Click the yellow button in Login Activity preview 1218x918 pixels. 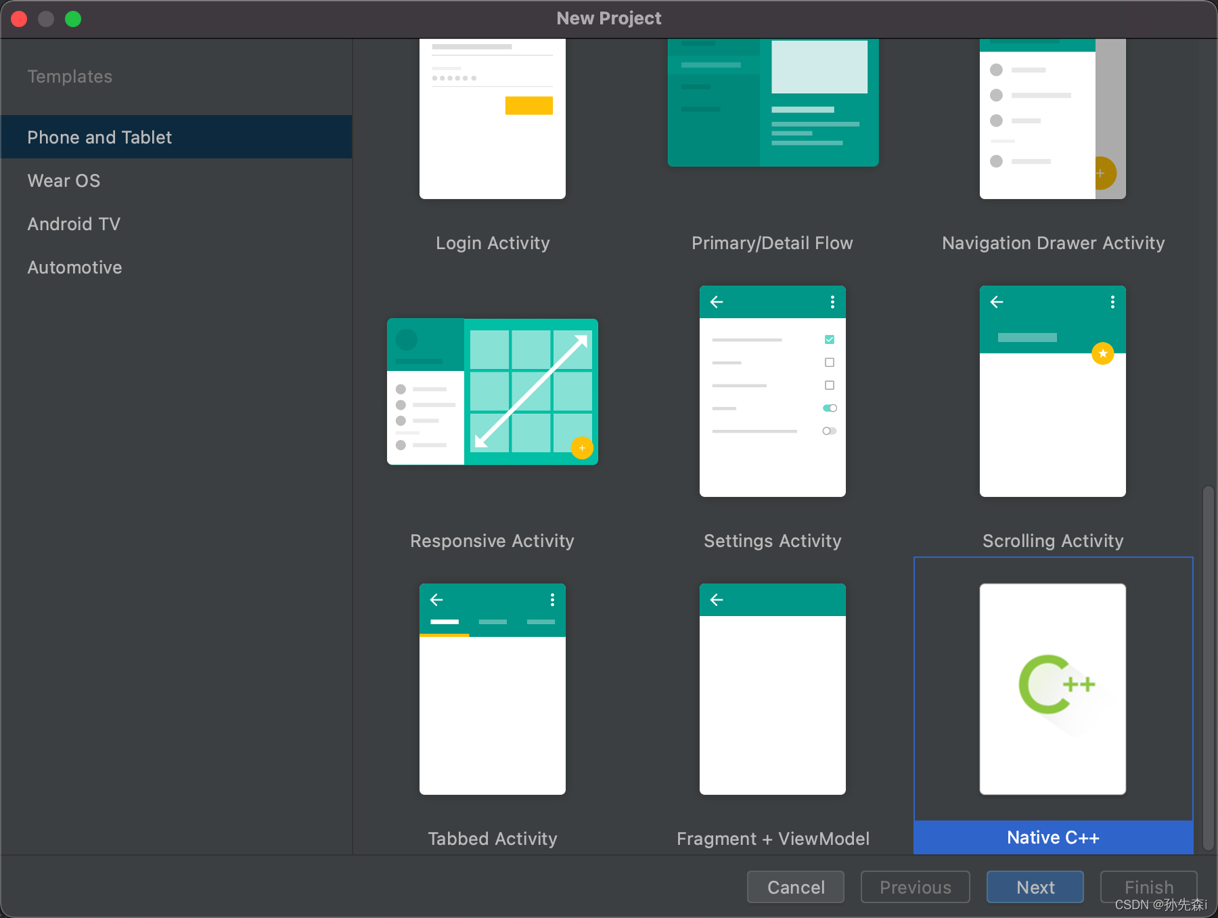529,106
